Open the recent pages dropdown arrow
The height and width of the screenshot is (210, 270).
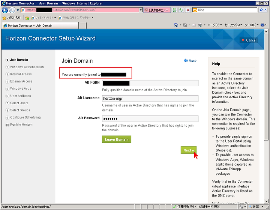click(x=18, y=10)
